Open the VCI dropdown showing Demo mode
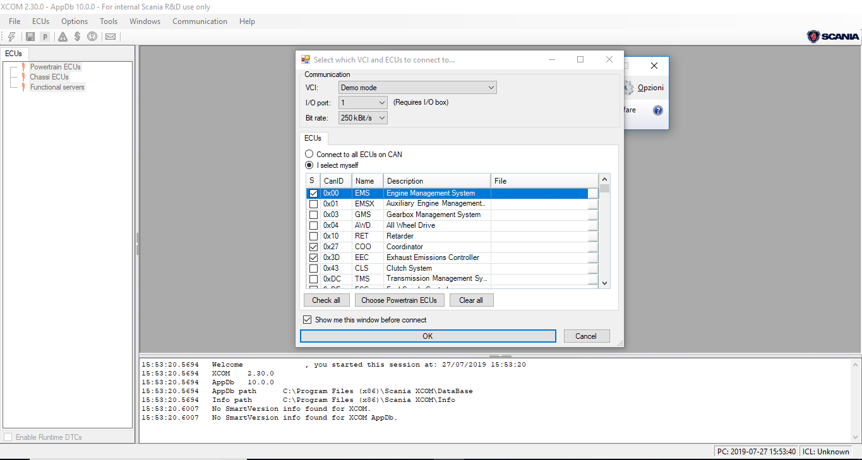This screenshot has width=862, height=460. (x=417, y=88)
